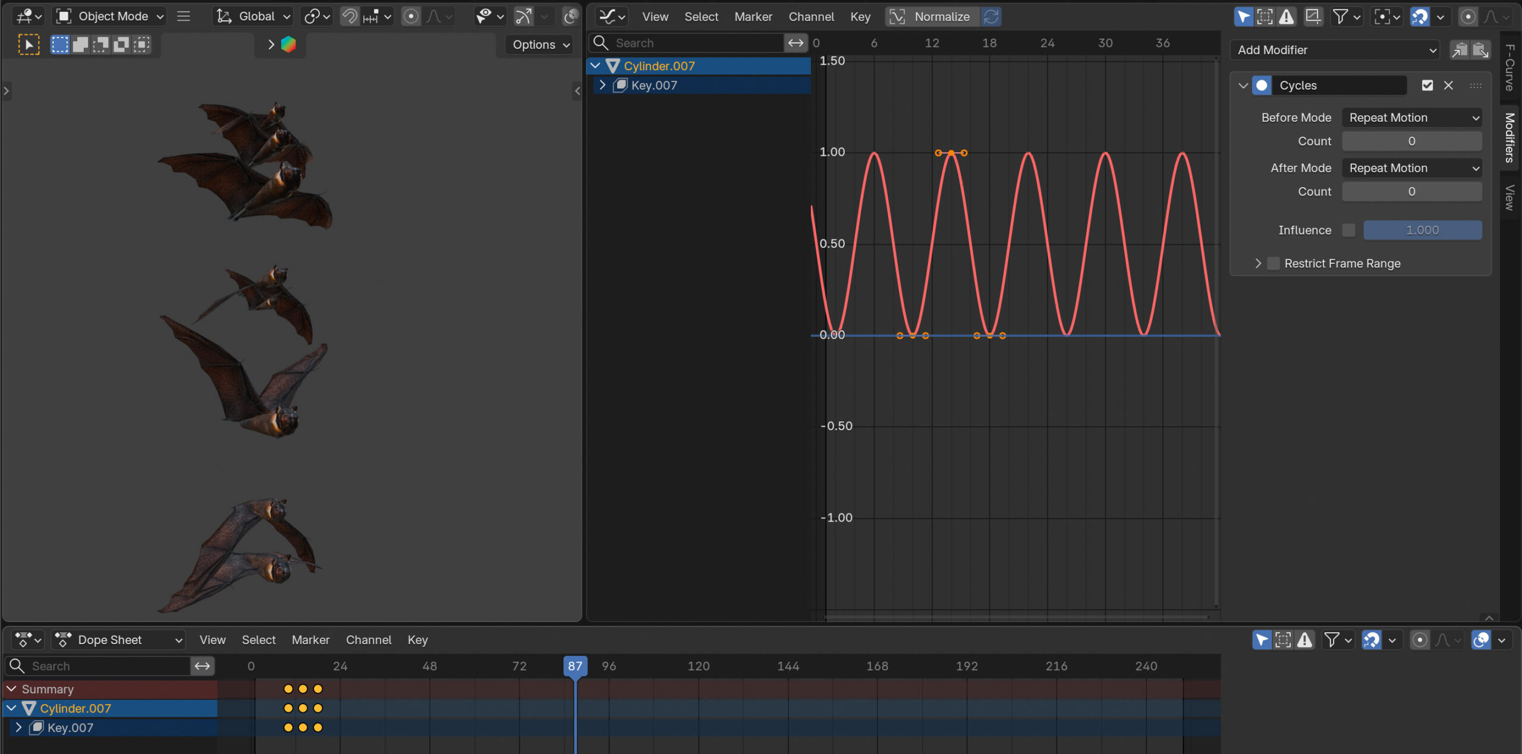Click the only show selected arrow icon in dope sheet
1522x754 pixels.
1262,640
